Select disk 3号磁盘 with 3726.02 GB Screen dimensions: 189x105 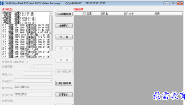tap(19, 22)
